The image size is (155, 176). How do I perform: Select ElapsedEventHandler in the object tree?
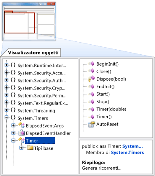48,133
